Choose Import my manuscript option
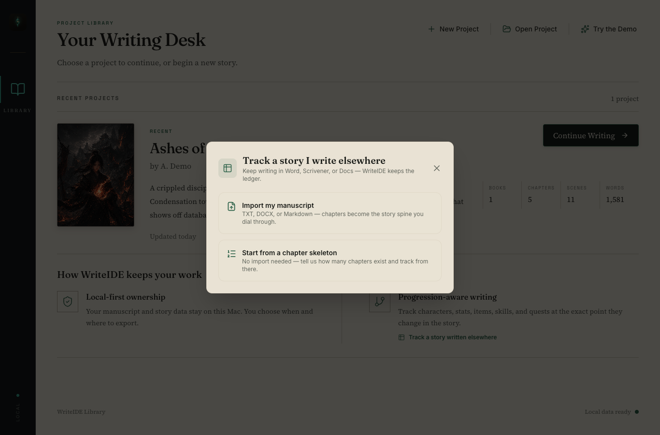The width and height of the screenshot is (660, 435). (x=330, y=213)
